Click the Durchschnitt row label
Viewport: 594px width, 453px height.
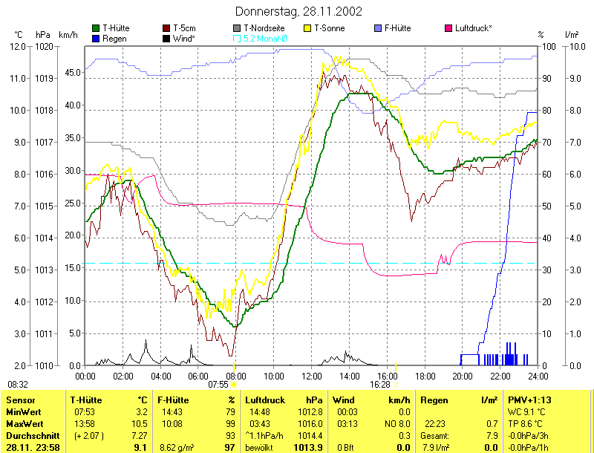(x=30, y=435)
